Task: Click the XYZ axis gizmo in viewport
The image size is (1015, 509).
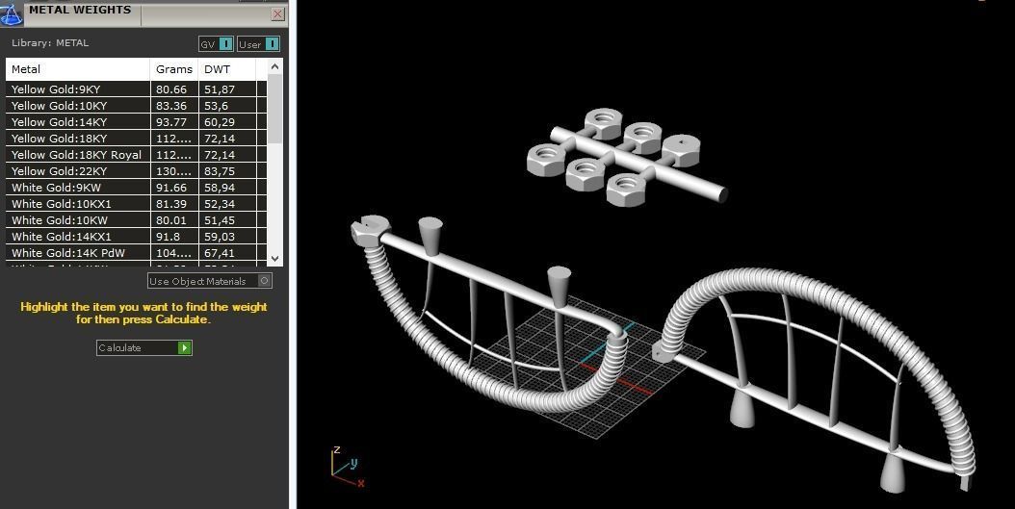Action: [x=347, y=467]
